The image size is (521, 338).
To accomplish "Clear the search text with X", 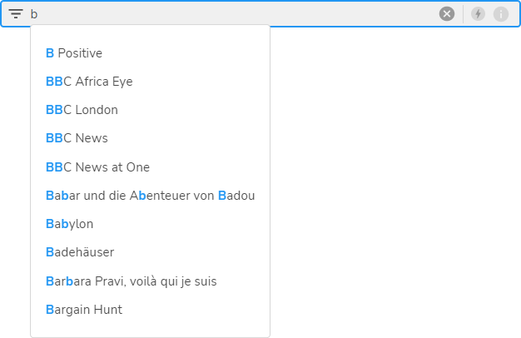I will tap(447, 13).
